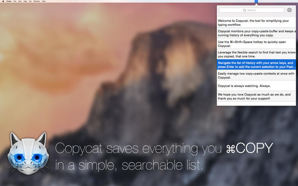Image resolution: width=298 pixels, height=186 pixels.
Task: Select the '⌘+Shift+Space hotkey' history entry
Action: tap(256, 44)
